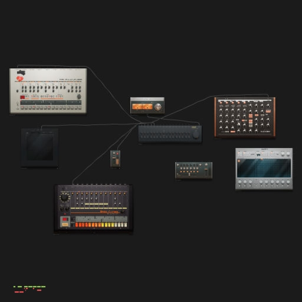This screenshot has height=302, width=302.
Task: Click the red display on white drum machine
Action: tap(23, 97)
